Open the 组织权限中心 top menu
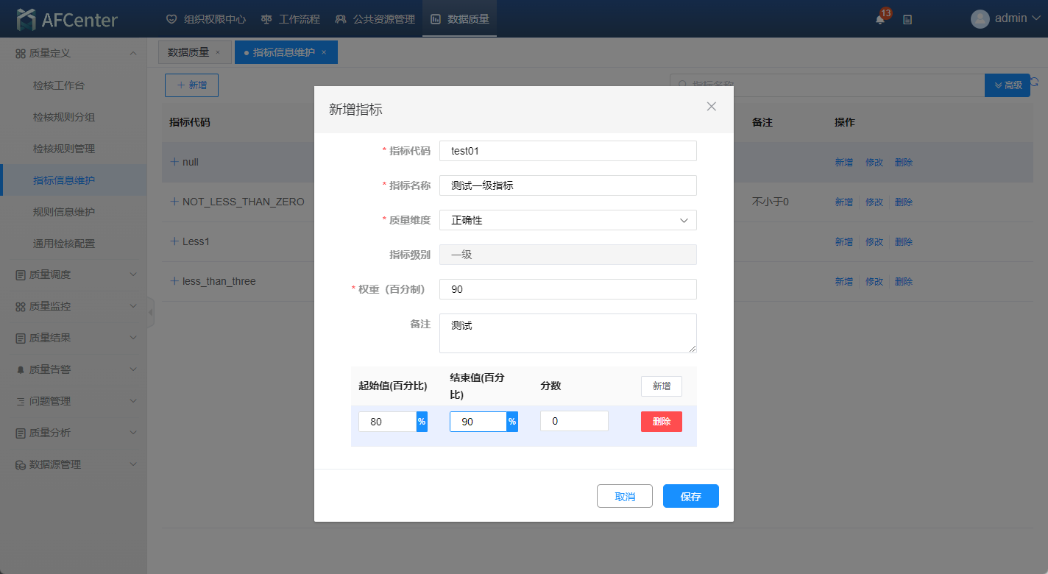This screenshot has height=574, width=1048. click(205, 19)
